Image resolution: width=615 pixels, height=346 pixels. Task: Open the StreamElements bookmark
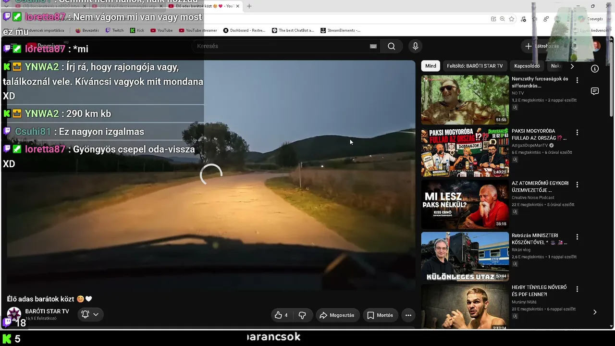click(340, 30)
